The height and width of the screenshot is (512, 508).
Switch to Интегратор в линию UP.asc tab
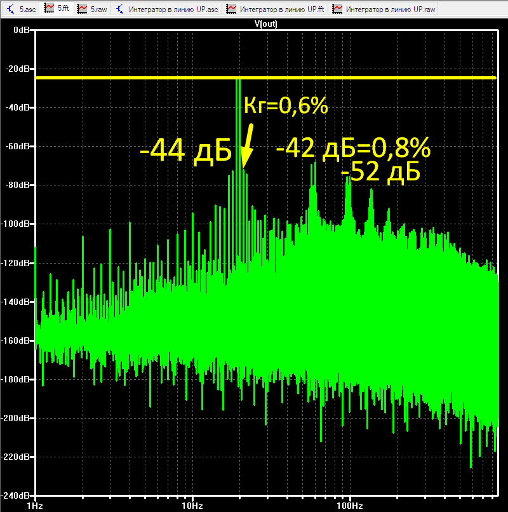point(167,9)
